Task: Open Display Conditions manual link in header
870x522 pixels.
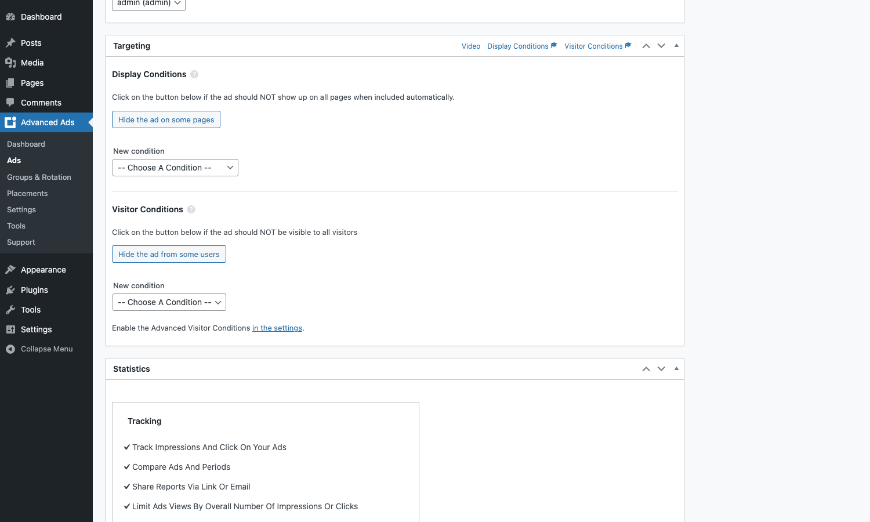Action: coord(522,46)
